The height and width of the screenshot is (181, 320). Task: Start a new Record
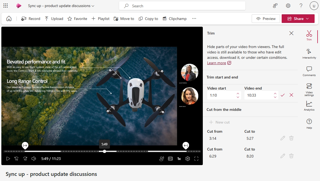(31, 19)
